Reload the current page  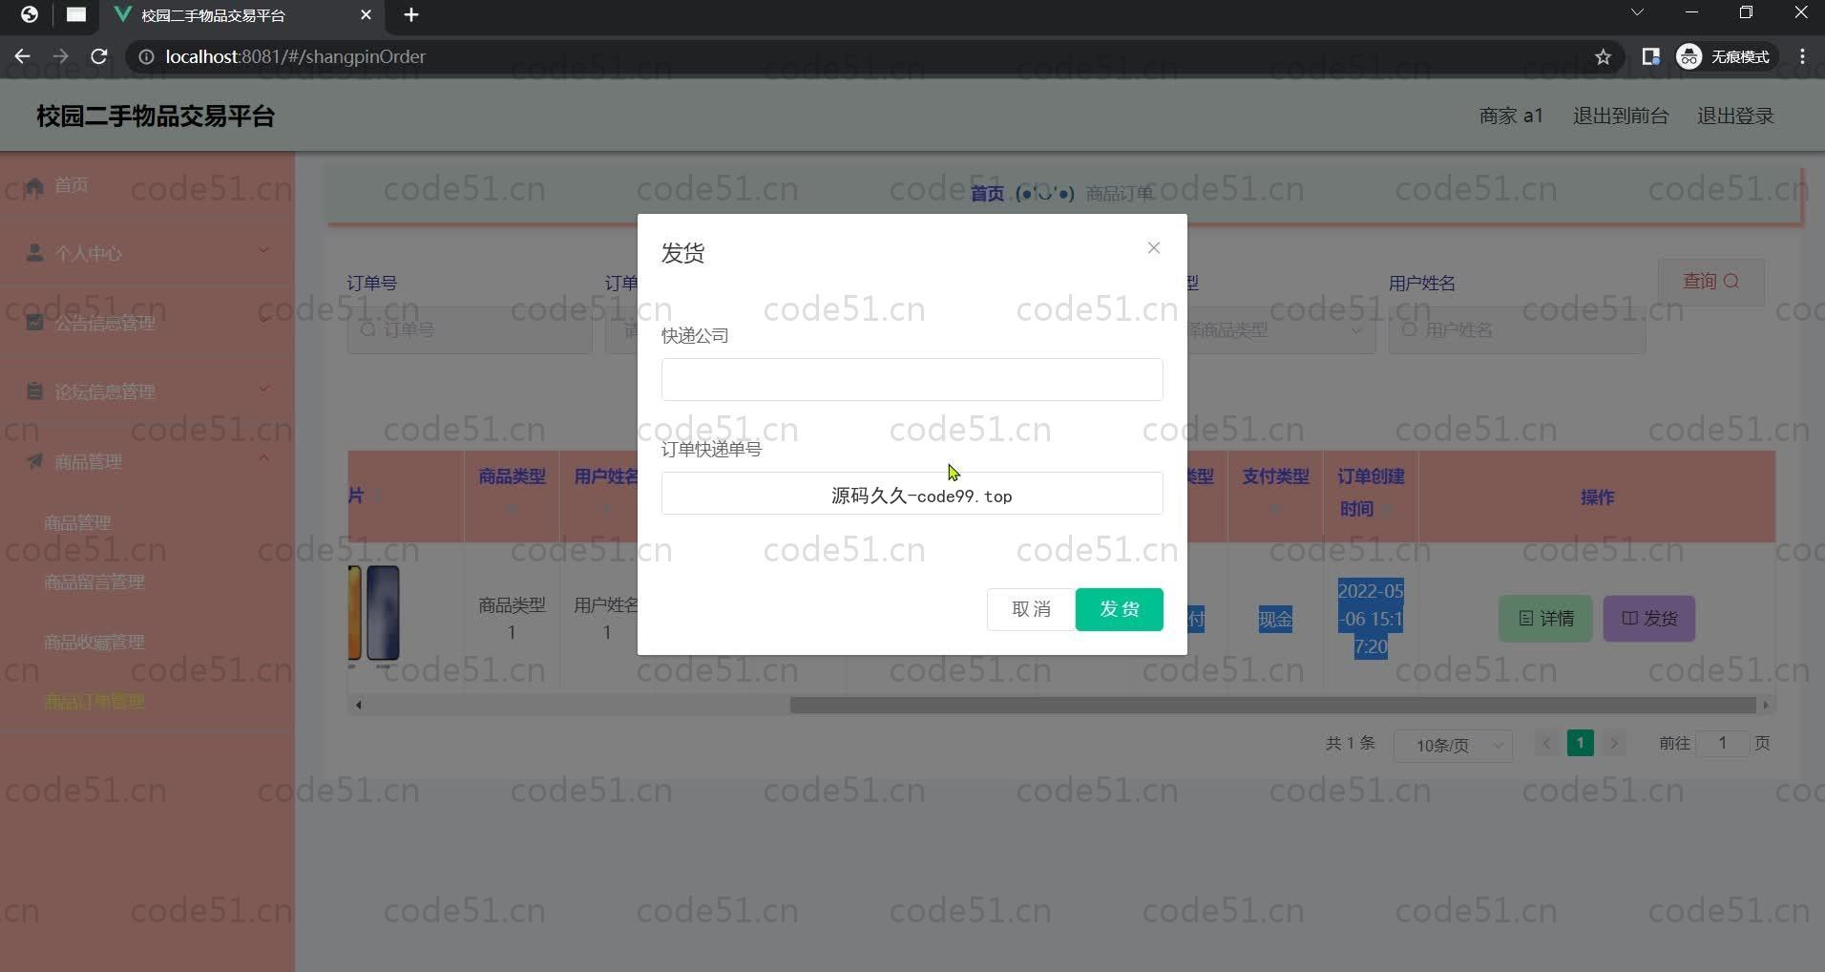click(x=98, y=56)
